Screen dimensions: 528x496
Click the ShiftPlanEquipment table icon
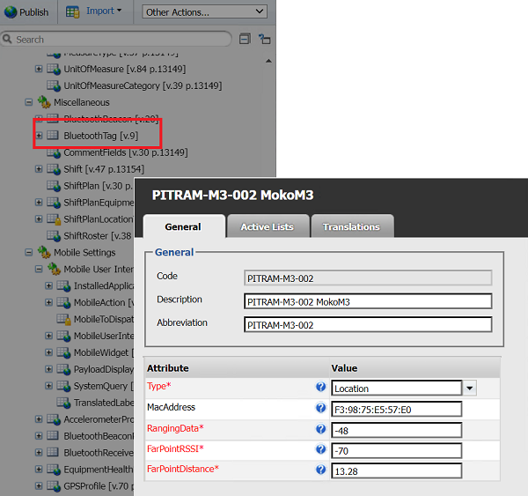(x=54, y=203)
